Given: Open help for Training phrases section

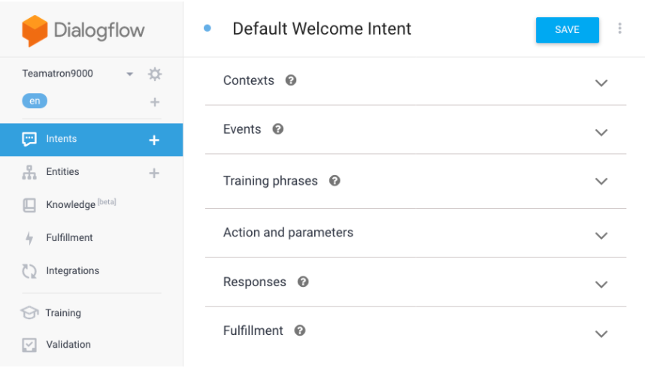Looking at the screenshot, I should (x=335, y=181).
